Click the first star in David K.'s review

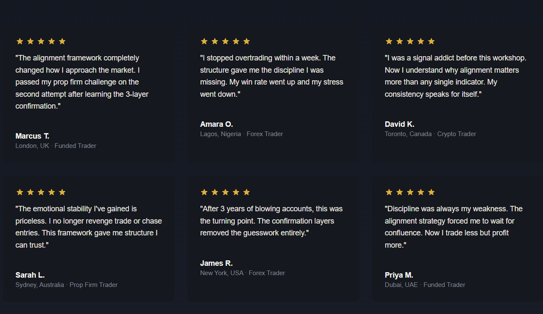[x=389, y=41]
